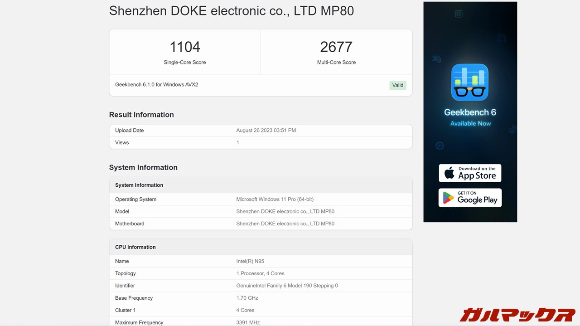Image resolution: width=580 pixels, height=326 pixels.
Task: Click the green Valid badge
Action: (x=397, y=85)
